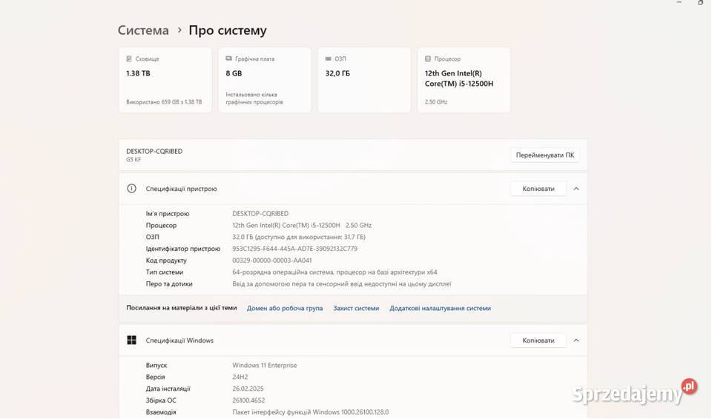Click the RAM icon next to ОЗП

pyautogui.click(x=329, y=59)
